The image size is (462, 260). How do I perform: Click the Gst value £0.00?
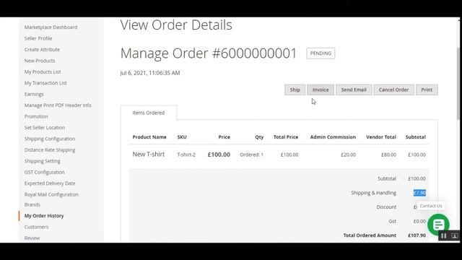419,221
